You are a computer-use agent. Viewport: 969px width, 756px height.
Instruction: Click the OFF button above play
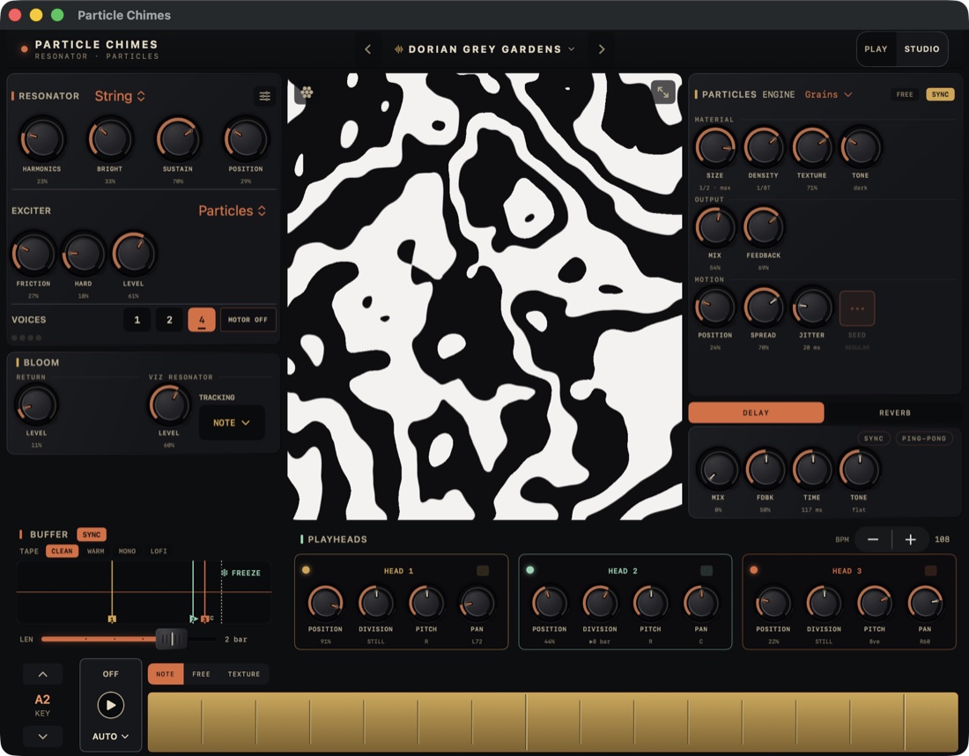[111, 674]
